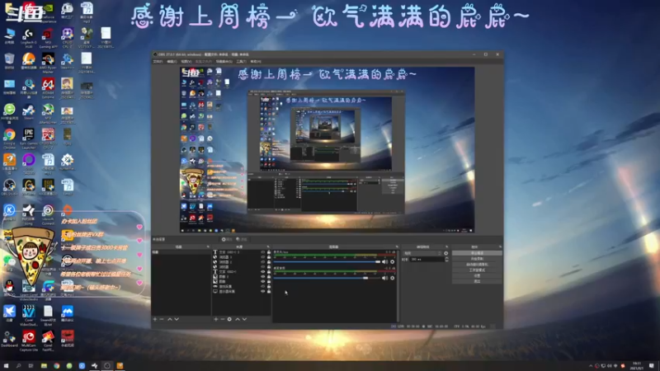Viewport: 660px width, 371px height.
Task: Move source down in Sources panel
Action: click(x=244, y=319)
